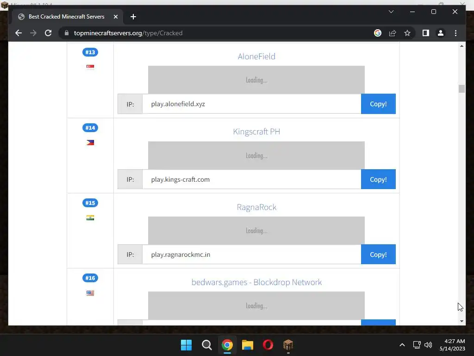Click the address bar URL
The height and width of the screenshot is (356, 474).
pos(128,33)
